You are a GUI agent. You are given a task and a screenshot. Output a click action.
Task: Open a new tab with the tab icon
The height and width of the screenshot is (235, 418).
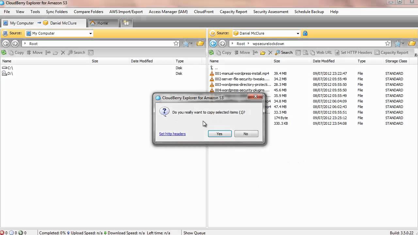pos(126,23)
